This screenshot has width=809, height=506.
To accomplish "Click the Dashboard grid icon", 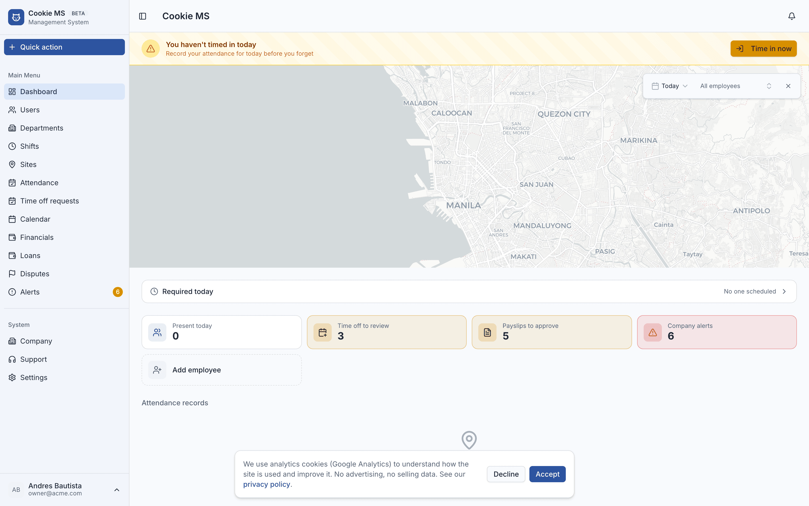I will (x=12, y=92).
